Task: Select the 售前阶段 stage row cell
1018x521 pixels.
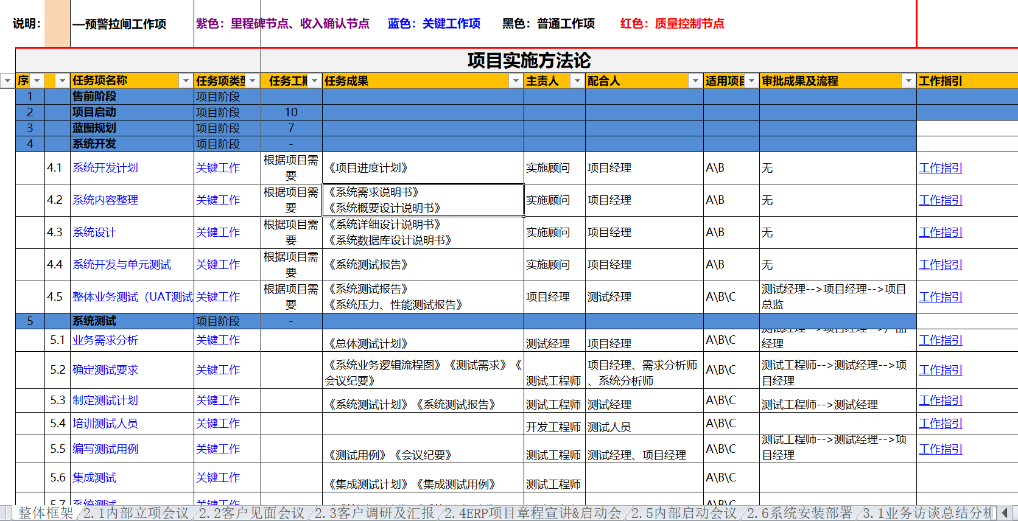Action: tap(132, 97)
